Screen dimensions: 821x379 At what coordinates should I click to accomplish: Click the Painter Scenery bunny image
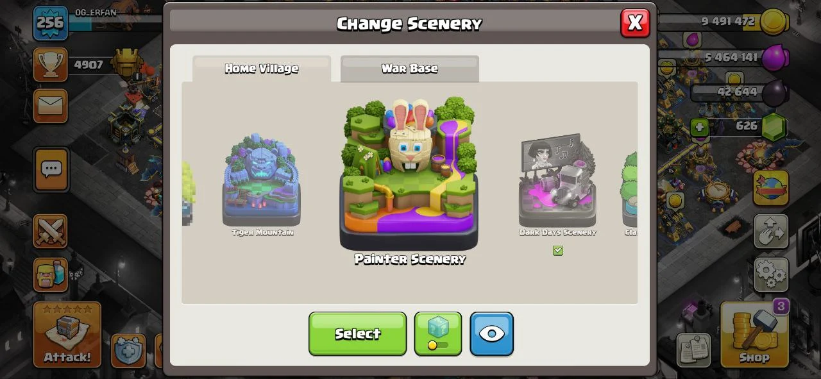[409, 173]
